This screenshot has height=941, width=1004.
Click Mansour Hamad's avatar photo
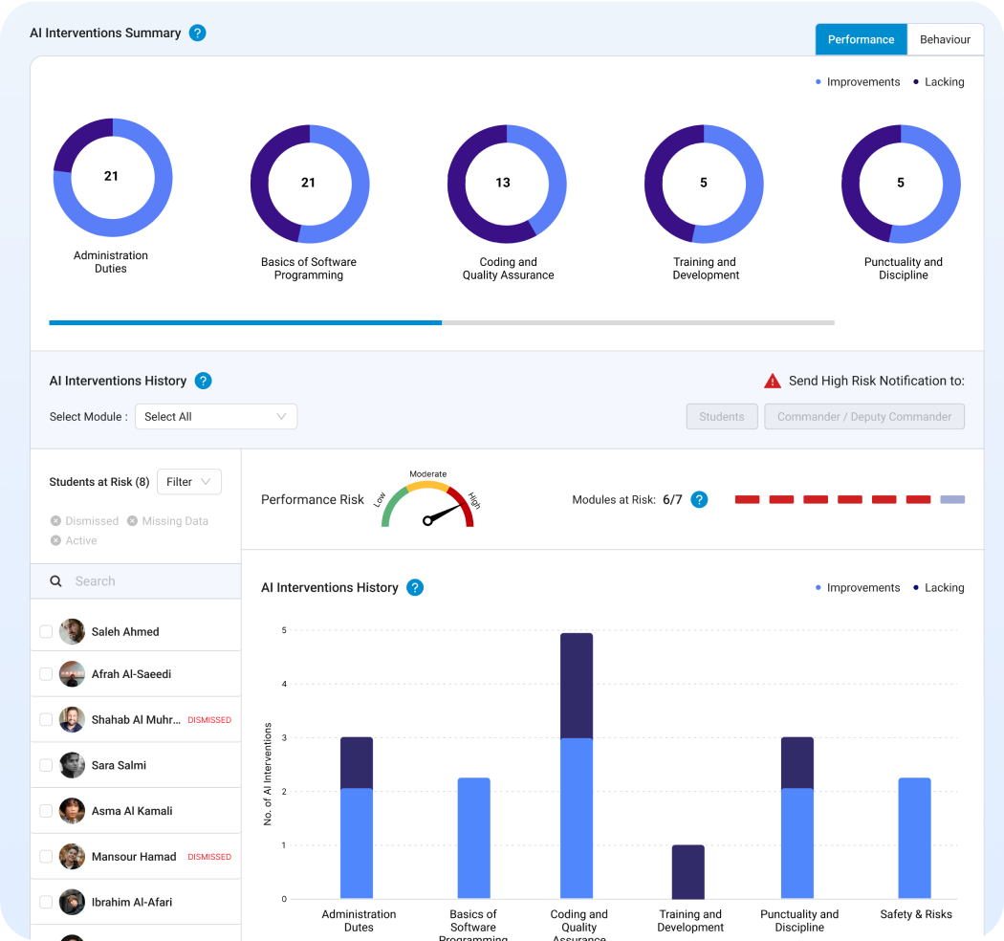pos(72,857)
